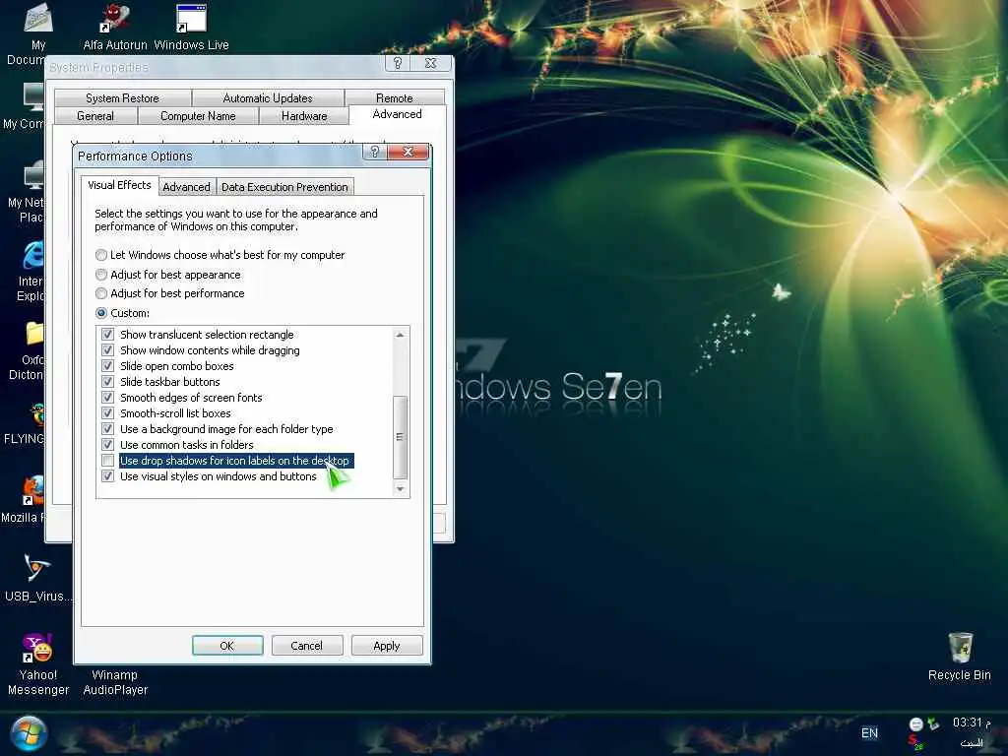Image resolution: width=1008 pixels, height=756 pixels.
Task: Close the System Properties window
Action: [431, 63]
